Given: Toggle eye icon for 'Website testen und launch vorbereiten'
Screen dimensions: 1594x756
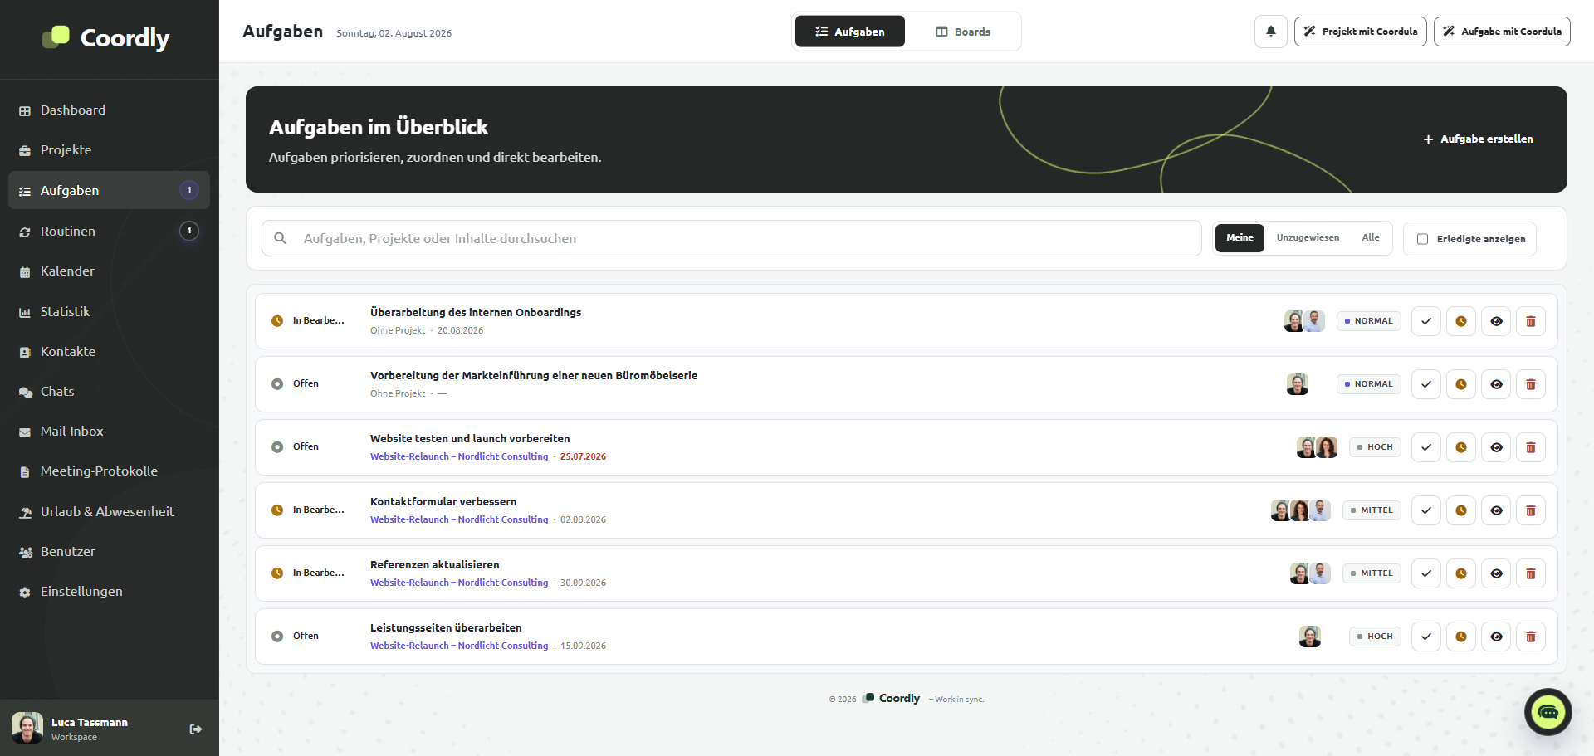Looking at the screenshot, I should coord(1495,447).
